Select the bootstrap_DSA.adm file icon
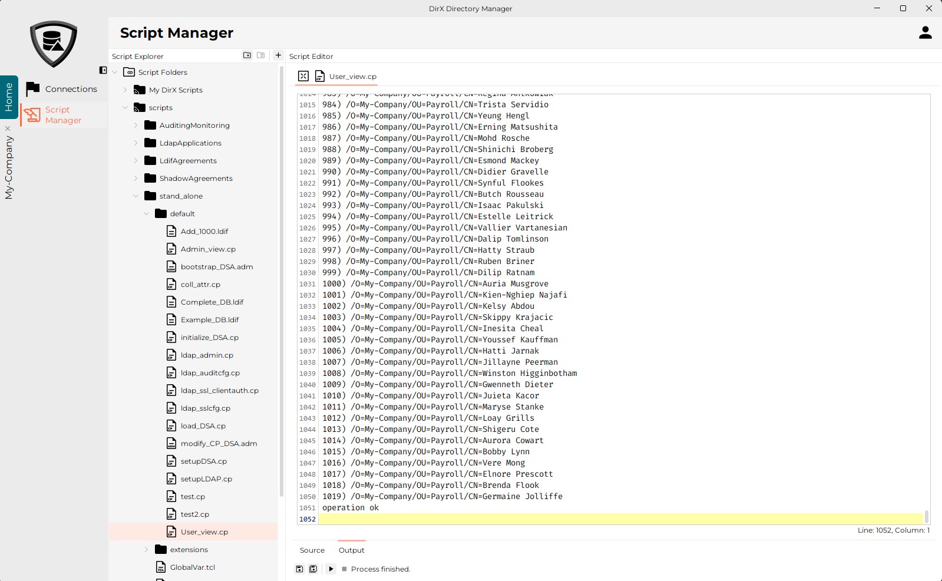 click(x=171, y=267)
